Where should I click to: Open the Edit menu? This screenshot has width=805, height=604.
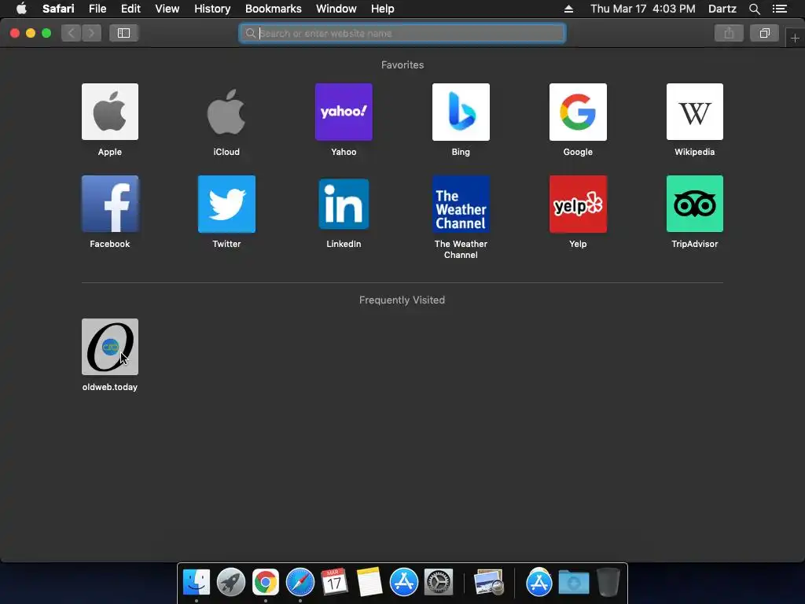[x=130, y=9]
